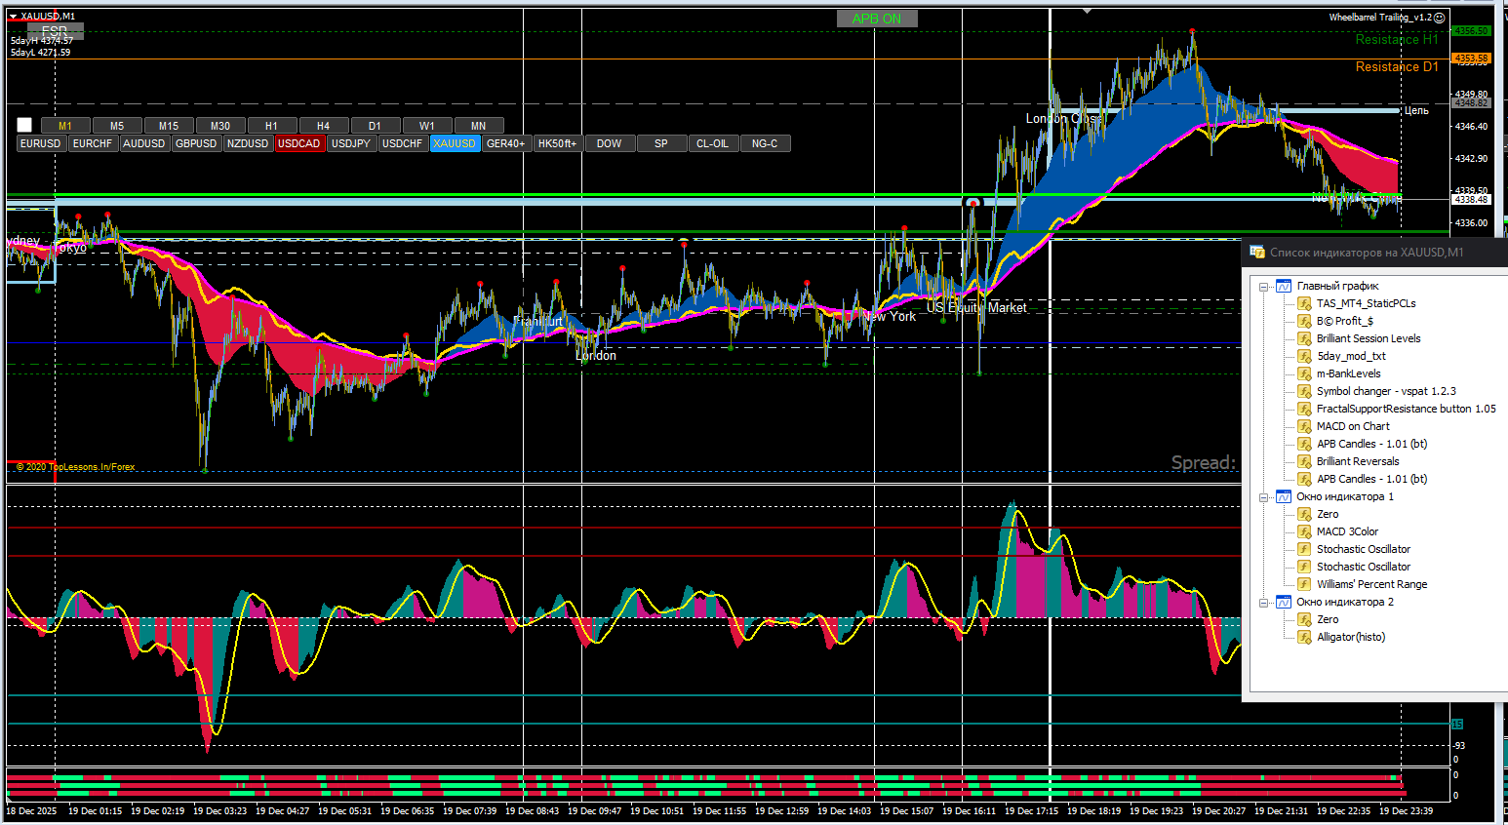Choose the MN monthly timeframe

[x=478, y=126]
